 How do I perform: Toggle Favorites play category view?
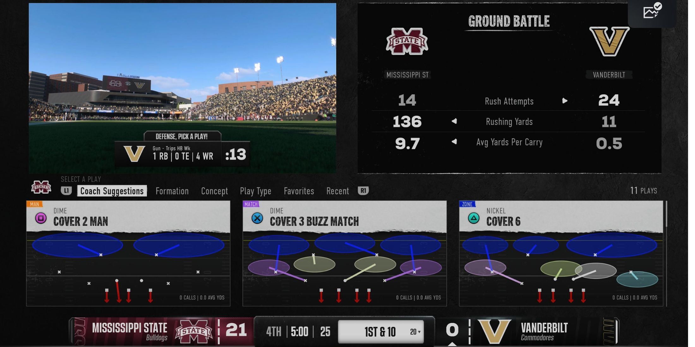299,191
